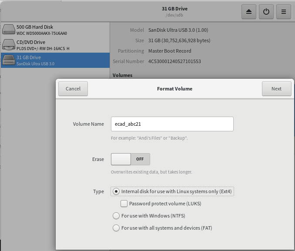
Task: Click the /dev/sdb header title
Action: 174,15
